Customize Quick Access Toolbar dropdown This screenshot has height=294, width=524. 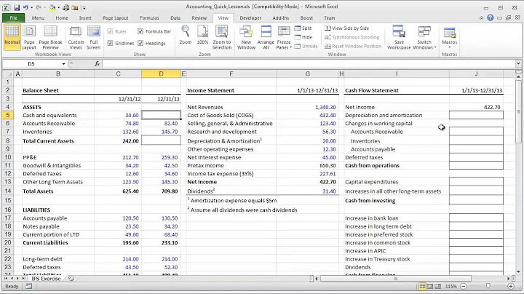pyautogui.click(x=84, y=8)
